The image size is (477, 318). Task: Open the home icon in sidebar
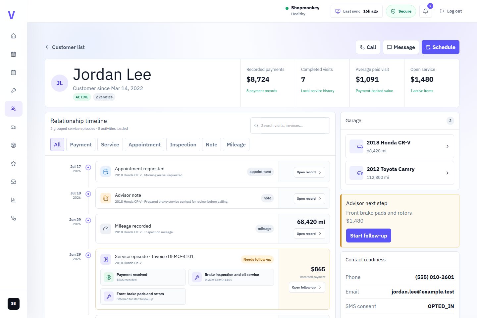pyautogui.click(x=13, y=36)
